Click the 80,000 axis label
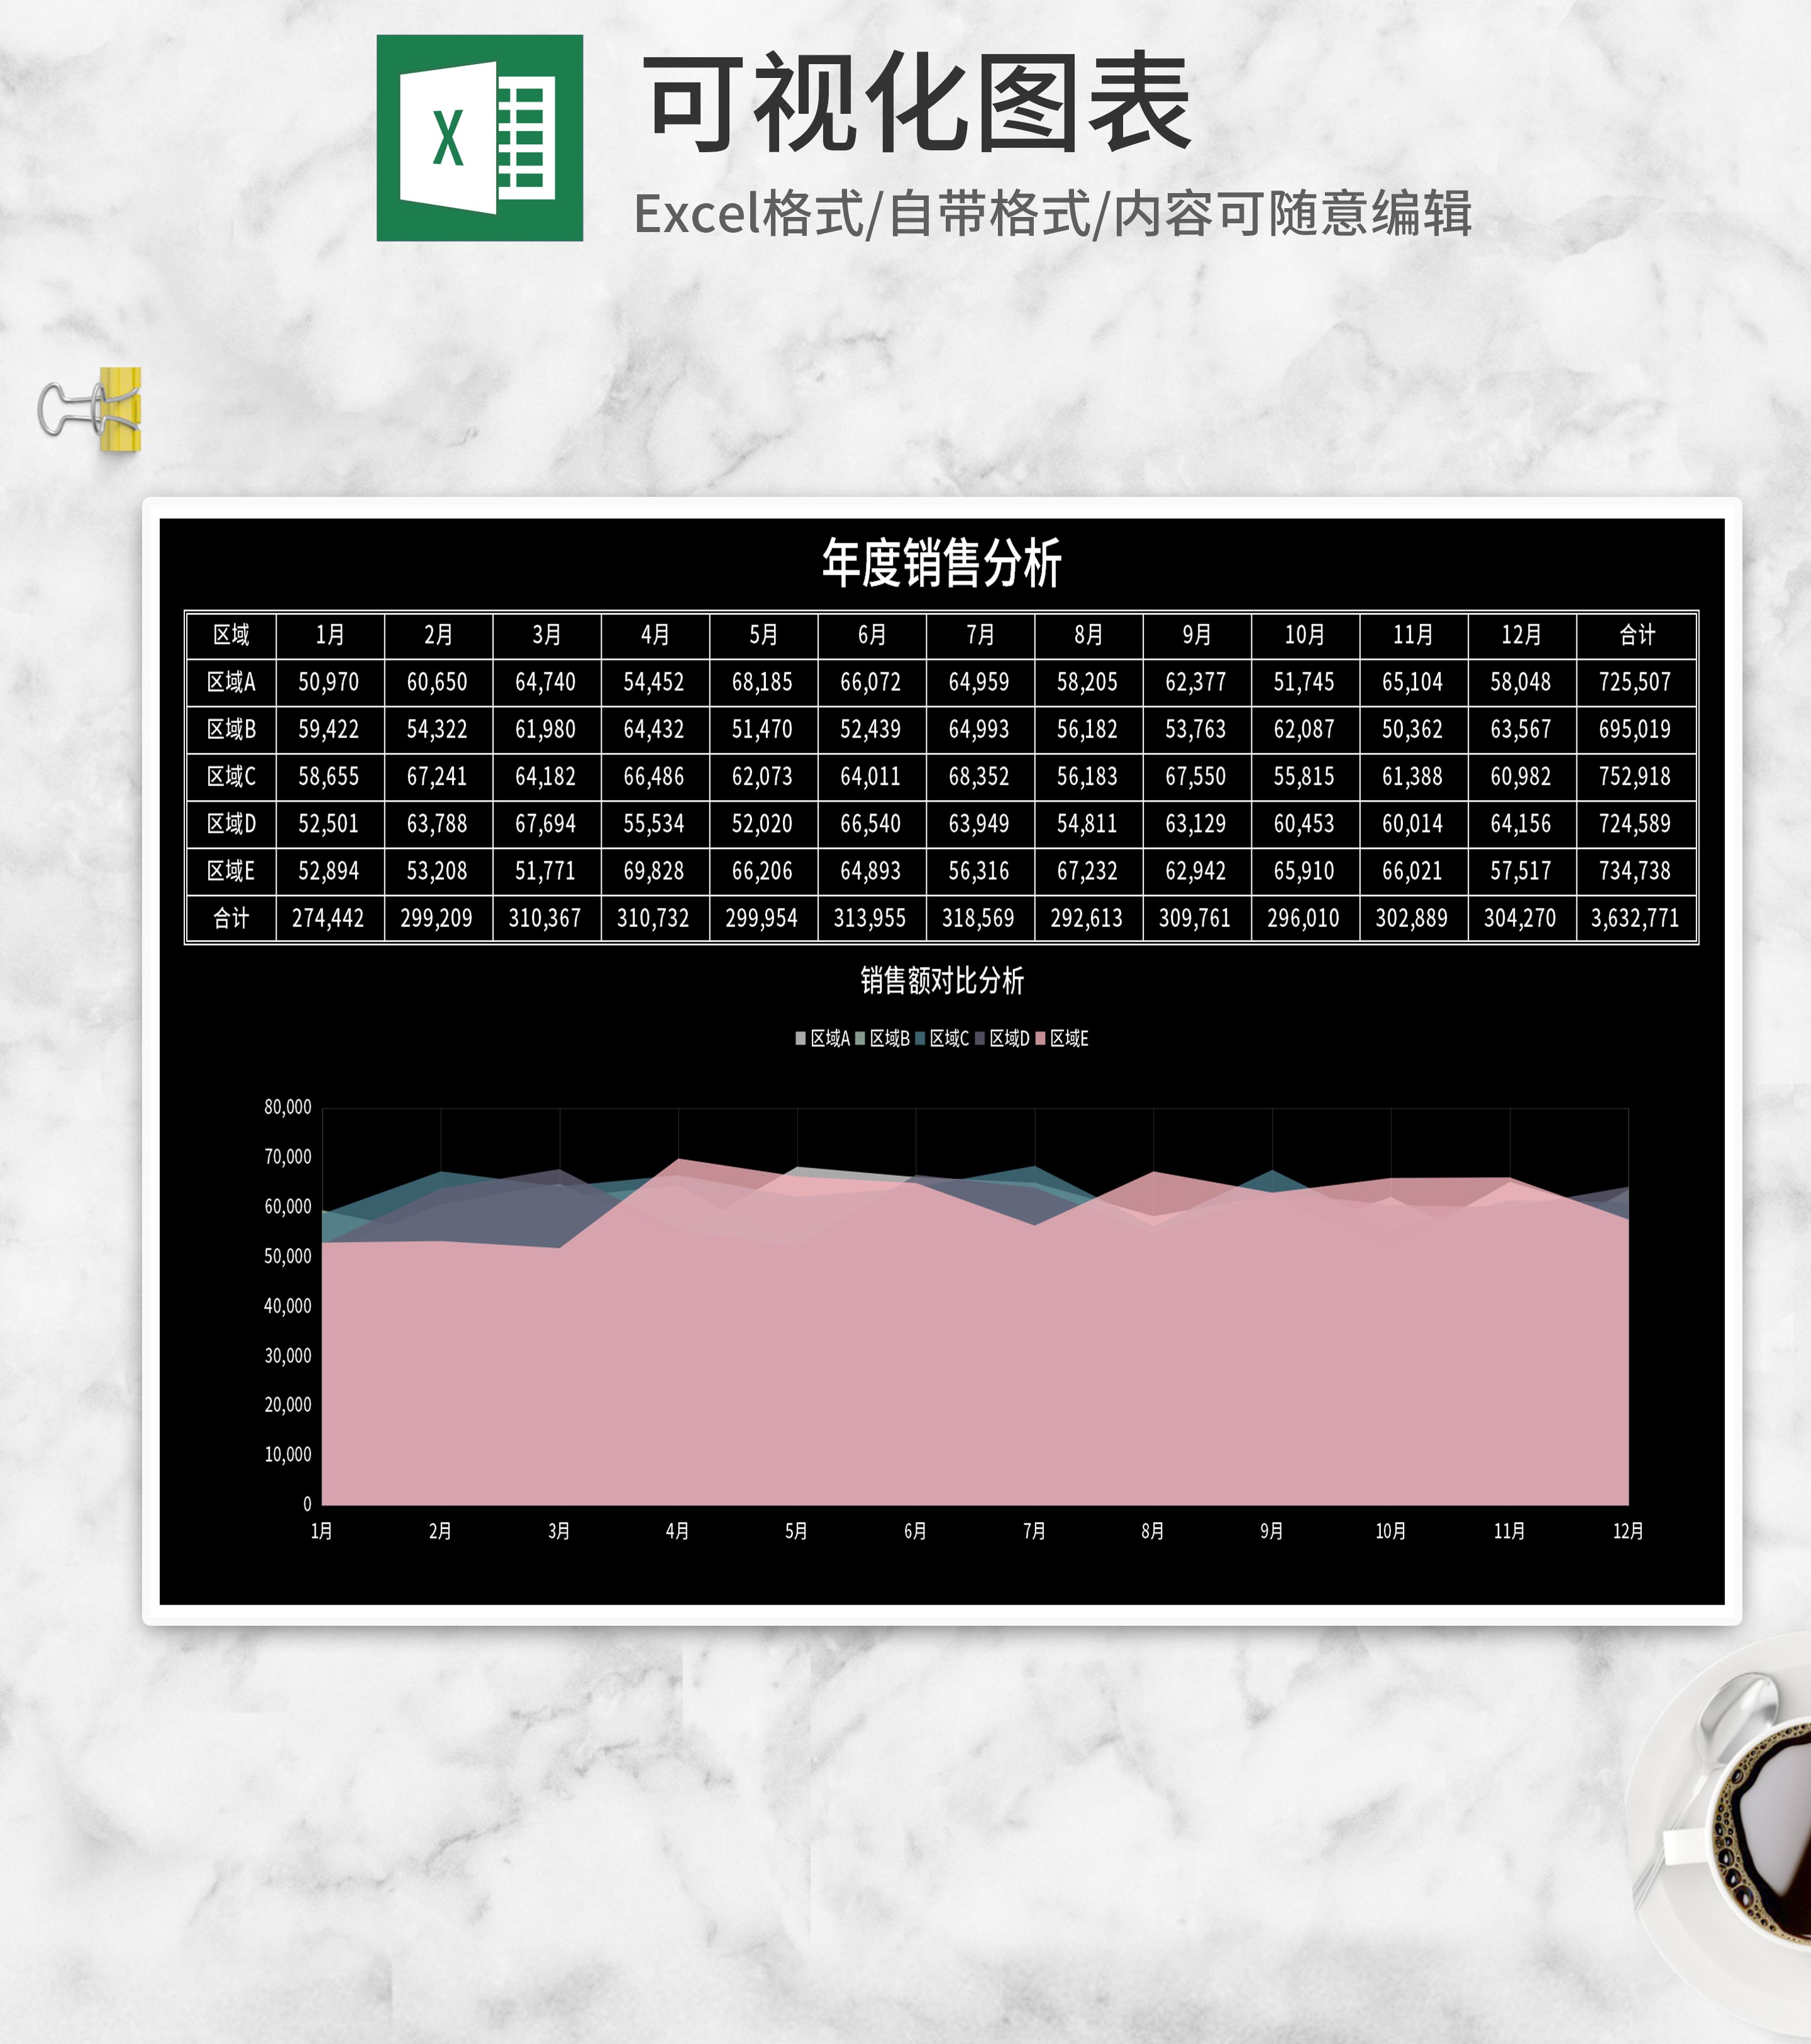The image size is (1811, 2044). click(287, 1107)
